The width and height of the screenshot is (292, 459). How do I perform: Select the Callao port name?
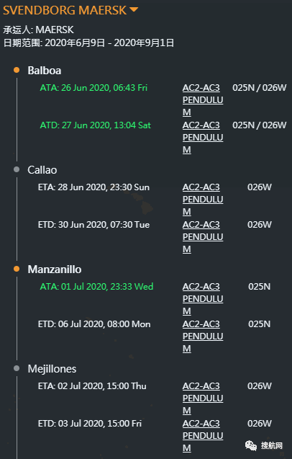(42, 170)
